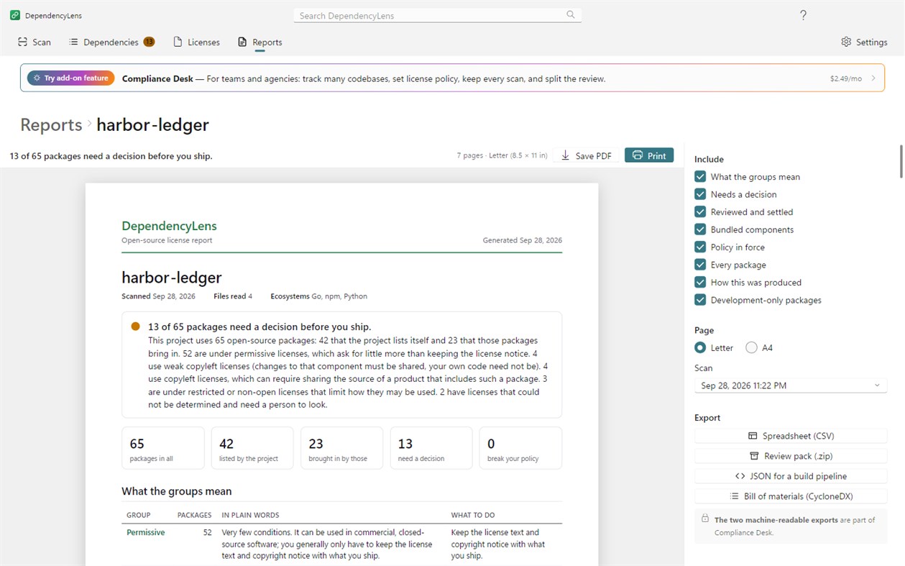This screenshot has height=566, width=905.
Task: Click the Save PDF button
Action: click(x=587, y=155)
